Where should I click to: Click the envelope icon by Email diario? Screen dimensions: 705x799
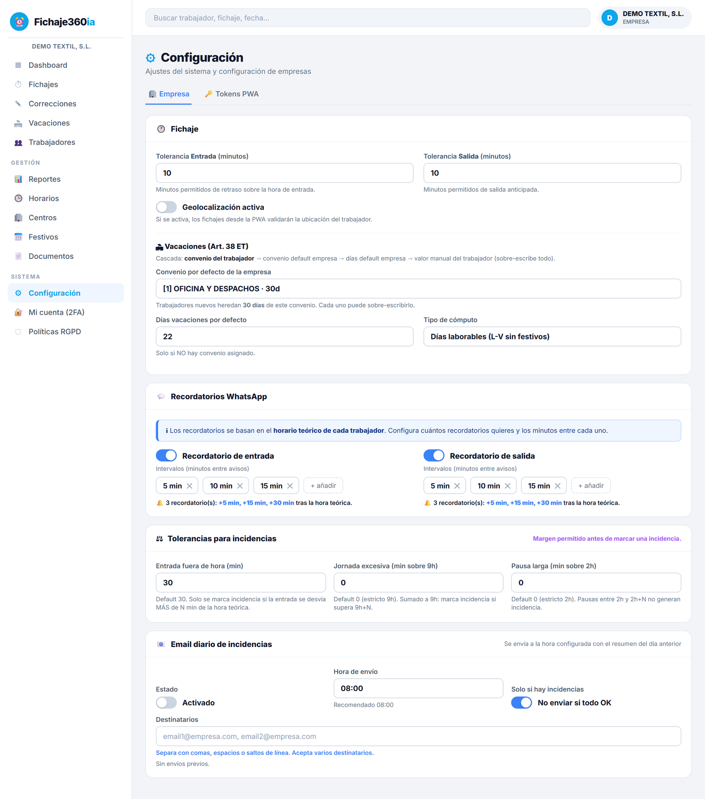click(x=161, y=644)
